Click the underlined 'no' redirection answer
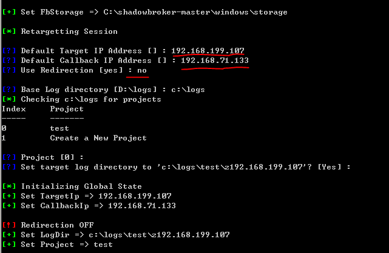This screenshot has width=389, height=253. click(141, 70)
